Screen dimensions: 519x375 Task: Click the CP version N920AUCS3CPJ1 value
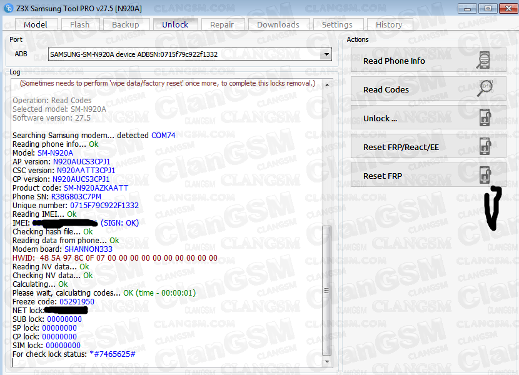pyautogui.click(x=81, y=179)
